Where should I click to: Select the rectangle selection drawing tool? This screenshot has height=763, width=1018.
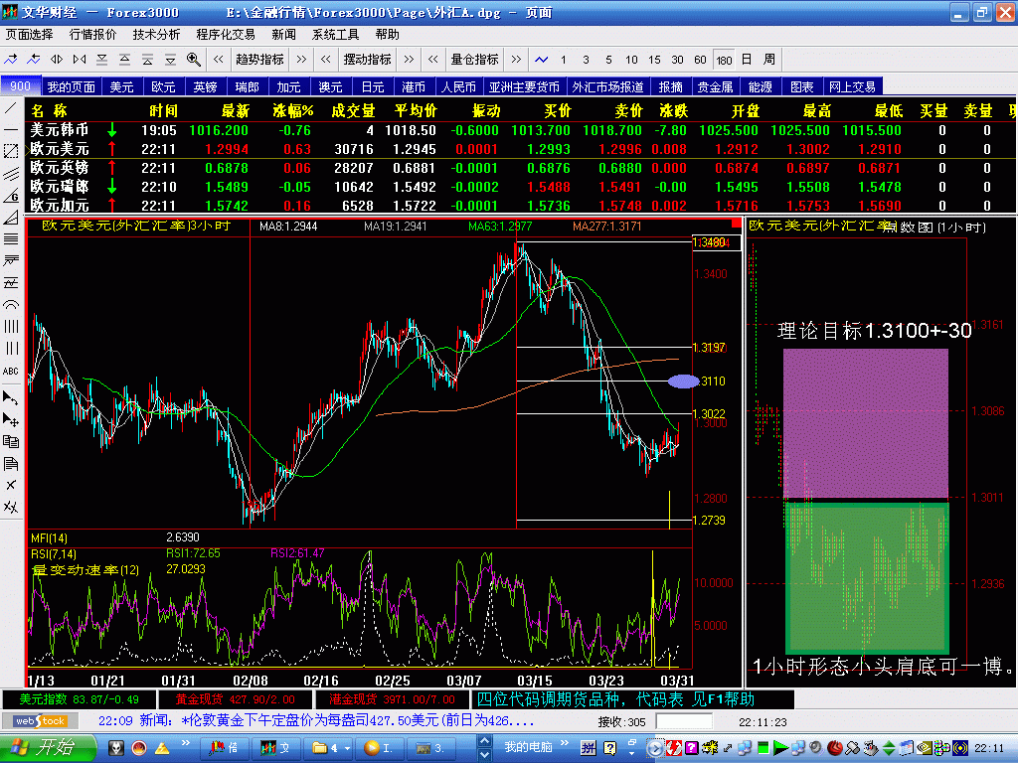coord(11,151)
